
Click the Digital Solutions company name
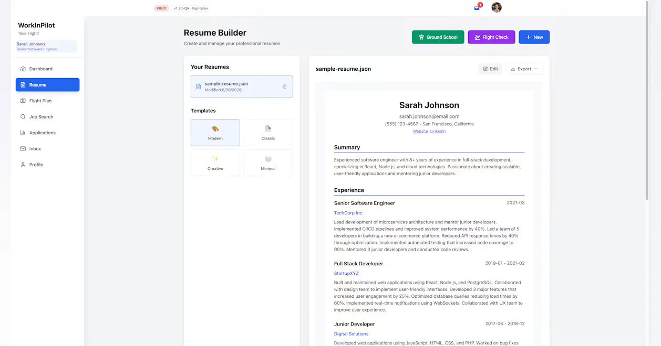pos(351,334)
